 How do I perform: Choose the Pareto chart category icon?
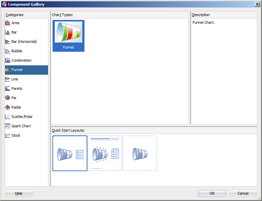click(x=7, y=88)
